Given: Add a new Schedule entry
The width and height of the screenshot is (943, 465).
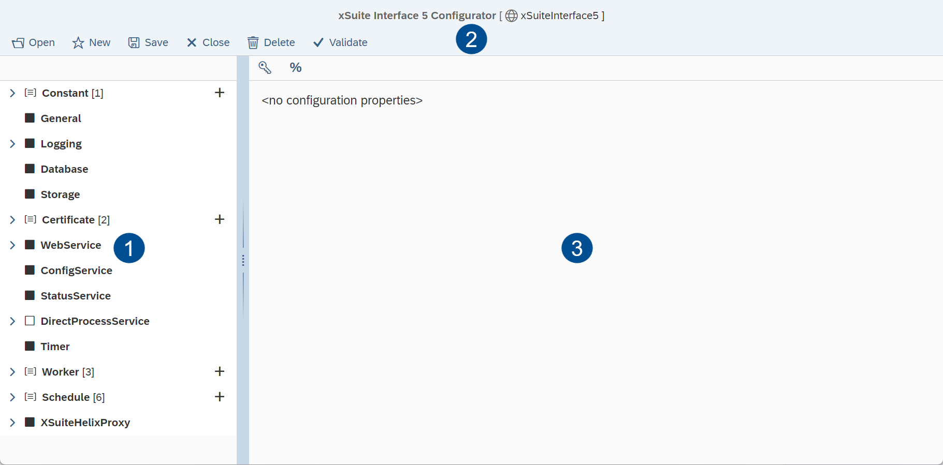Looking at the screenshot, I should [x=220, y=397].
